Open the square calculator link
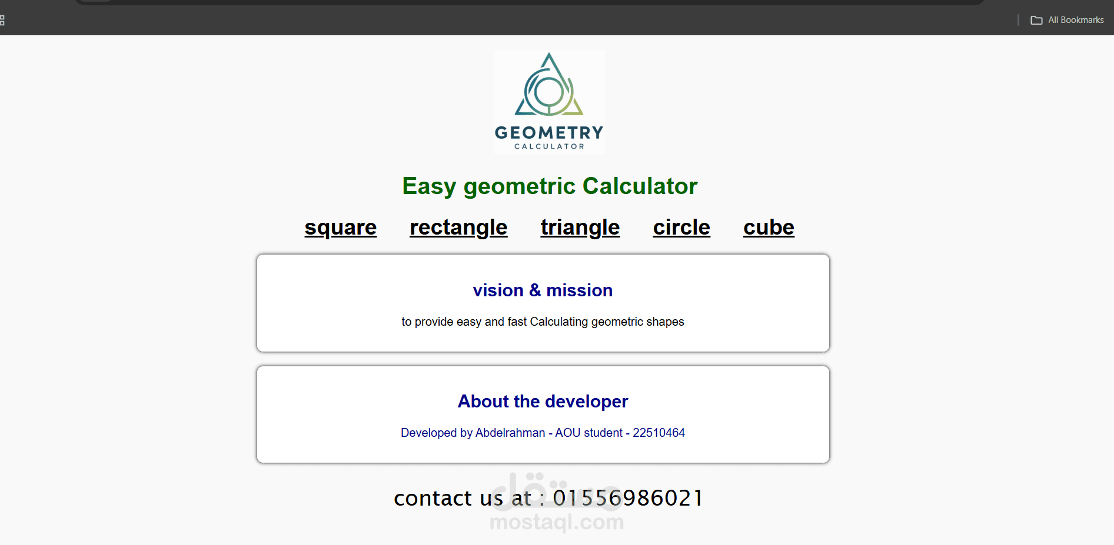The width and height of the screenshot is (1114, 545). tap(341, 228)
